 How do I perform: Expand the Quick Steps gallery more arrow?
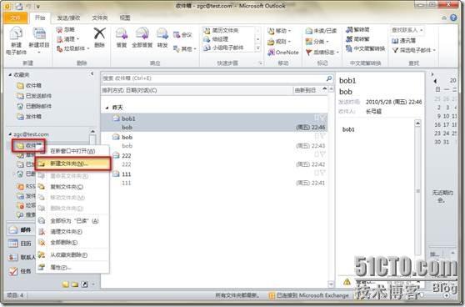[258, 48]
